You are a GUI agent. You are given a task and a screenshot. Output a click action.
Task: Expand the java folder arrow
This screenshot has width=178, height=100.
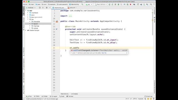pos(28,15)
